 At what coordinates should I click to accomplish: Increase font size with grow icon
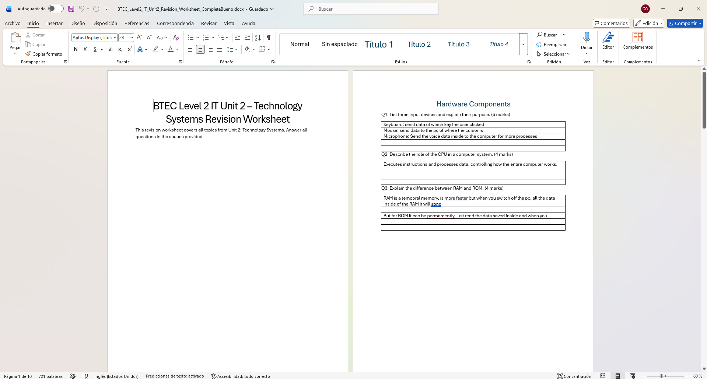[139, 37]
